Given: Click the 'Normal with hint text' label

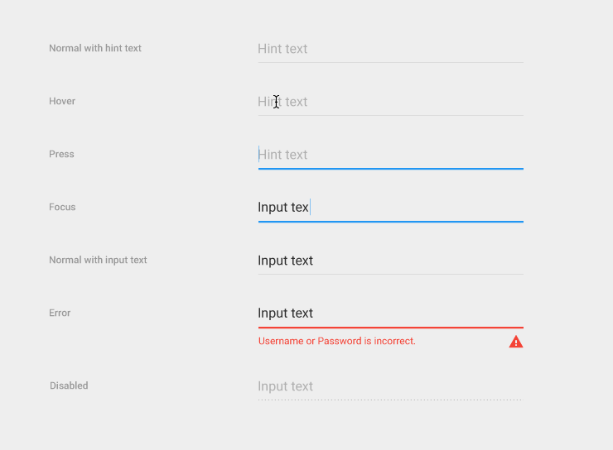Looking at the screenshot, I should tap(95, 48).
